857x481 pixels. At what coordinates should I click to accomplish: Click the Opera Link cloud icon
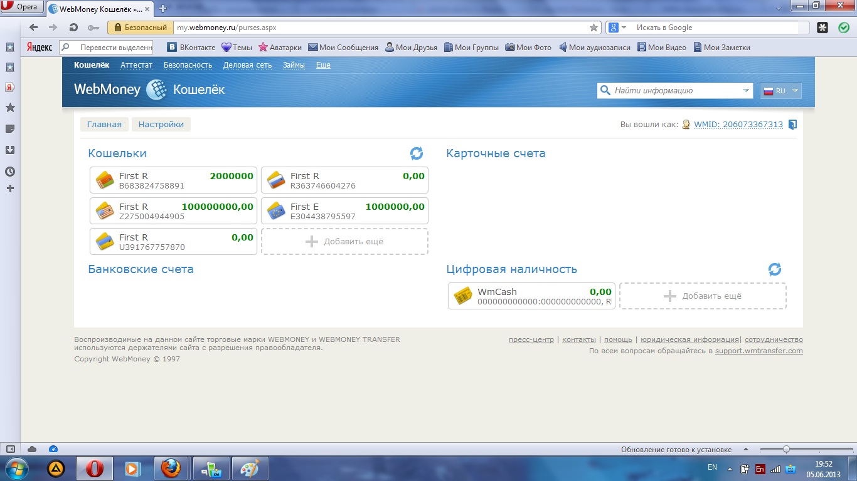(x=32, y=449)
